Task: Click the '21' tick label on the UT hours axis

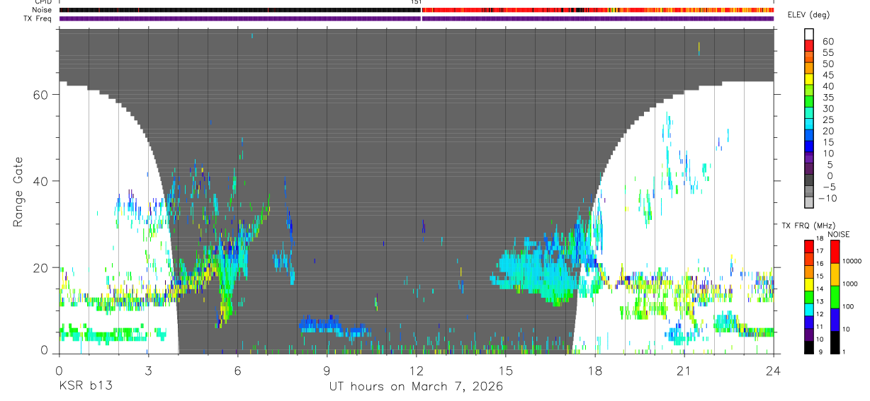Action: (x=684, y=371)
